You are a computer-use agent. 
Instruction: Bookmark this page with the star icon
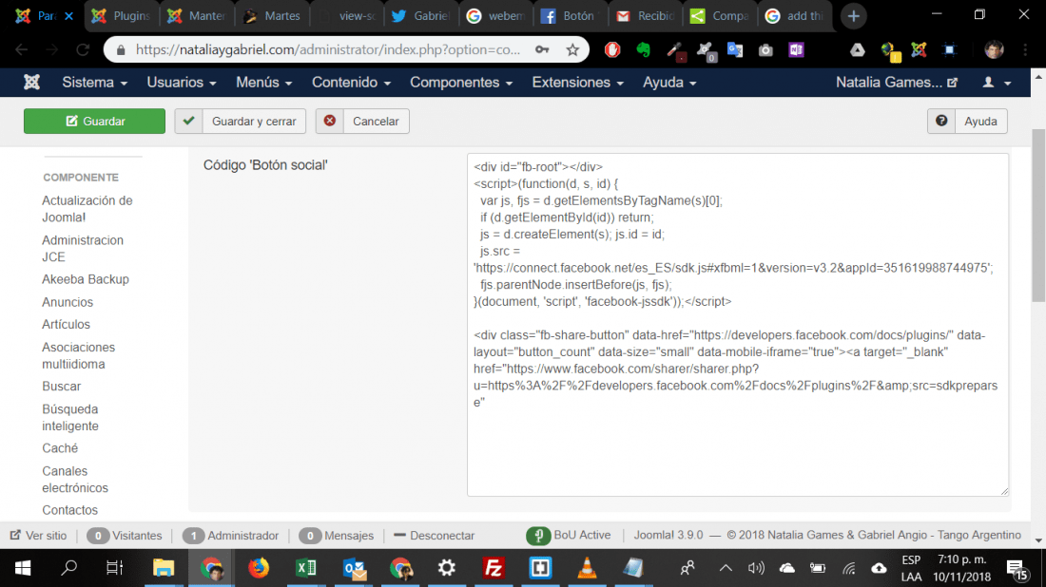[572, 50]
